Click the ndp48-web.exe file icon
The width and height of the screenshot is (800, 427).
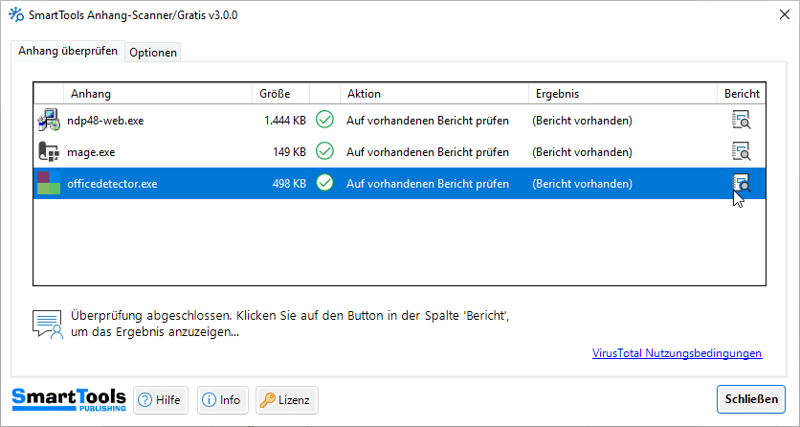[x=48, y=120]
